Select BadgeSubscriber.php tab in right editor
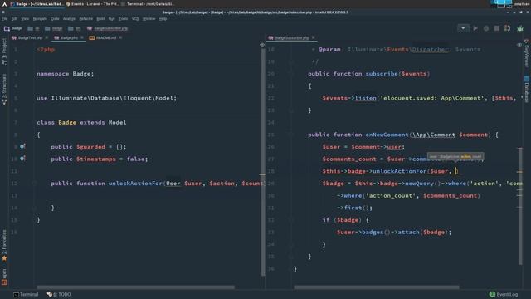 point(291,38)
